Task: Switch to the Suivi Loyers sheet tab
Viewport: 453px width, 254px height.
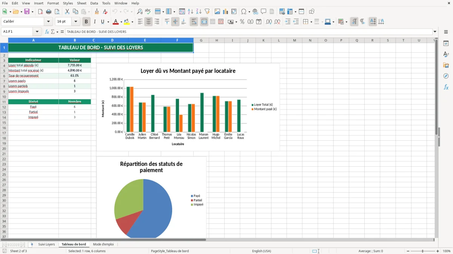Action: tap(46, 245)
